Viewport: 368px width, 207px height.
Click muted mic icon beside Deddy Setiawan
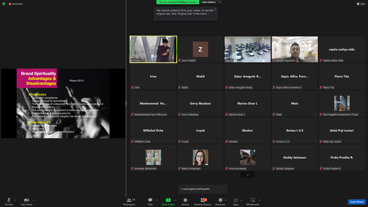[274, 168]
